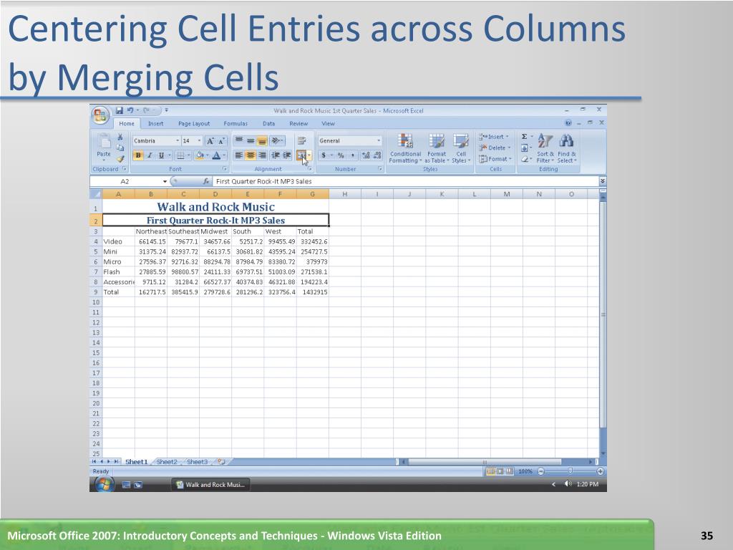
Task: Activate the Format Painter brush
Action: click(120, 159)
